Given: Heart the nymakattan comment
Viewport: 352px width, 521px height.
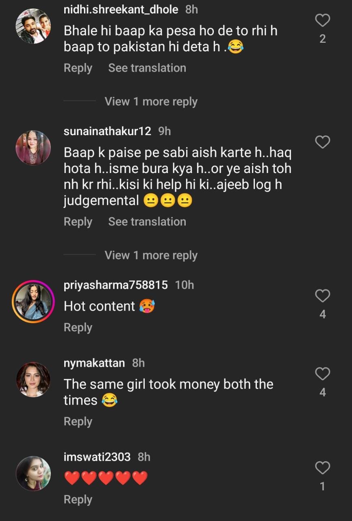Looking at the screenshot, I should 322,374.
